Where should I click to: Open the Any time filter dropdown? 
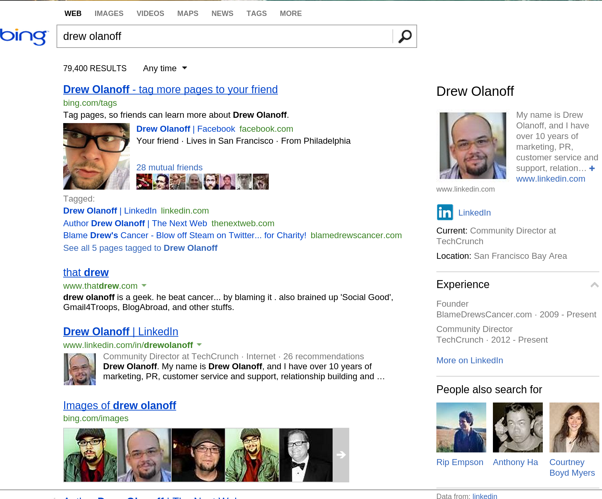click(x=165, y=68)
